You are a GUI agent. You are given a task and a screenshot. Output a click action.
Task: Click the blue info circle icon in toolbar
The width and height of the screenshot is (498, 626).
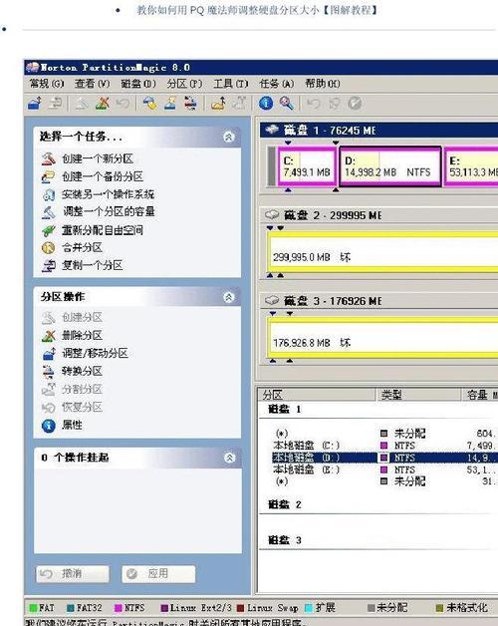click(x=266, y=104)
